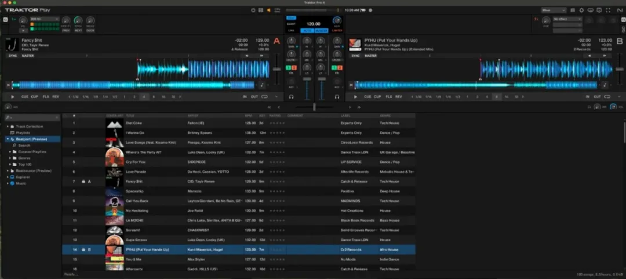
Task: Set Deck B as tempo MASTER
Action: click(x=370, y=56)
